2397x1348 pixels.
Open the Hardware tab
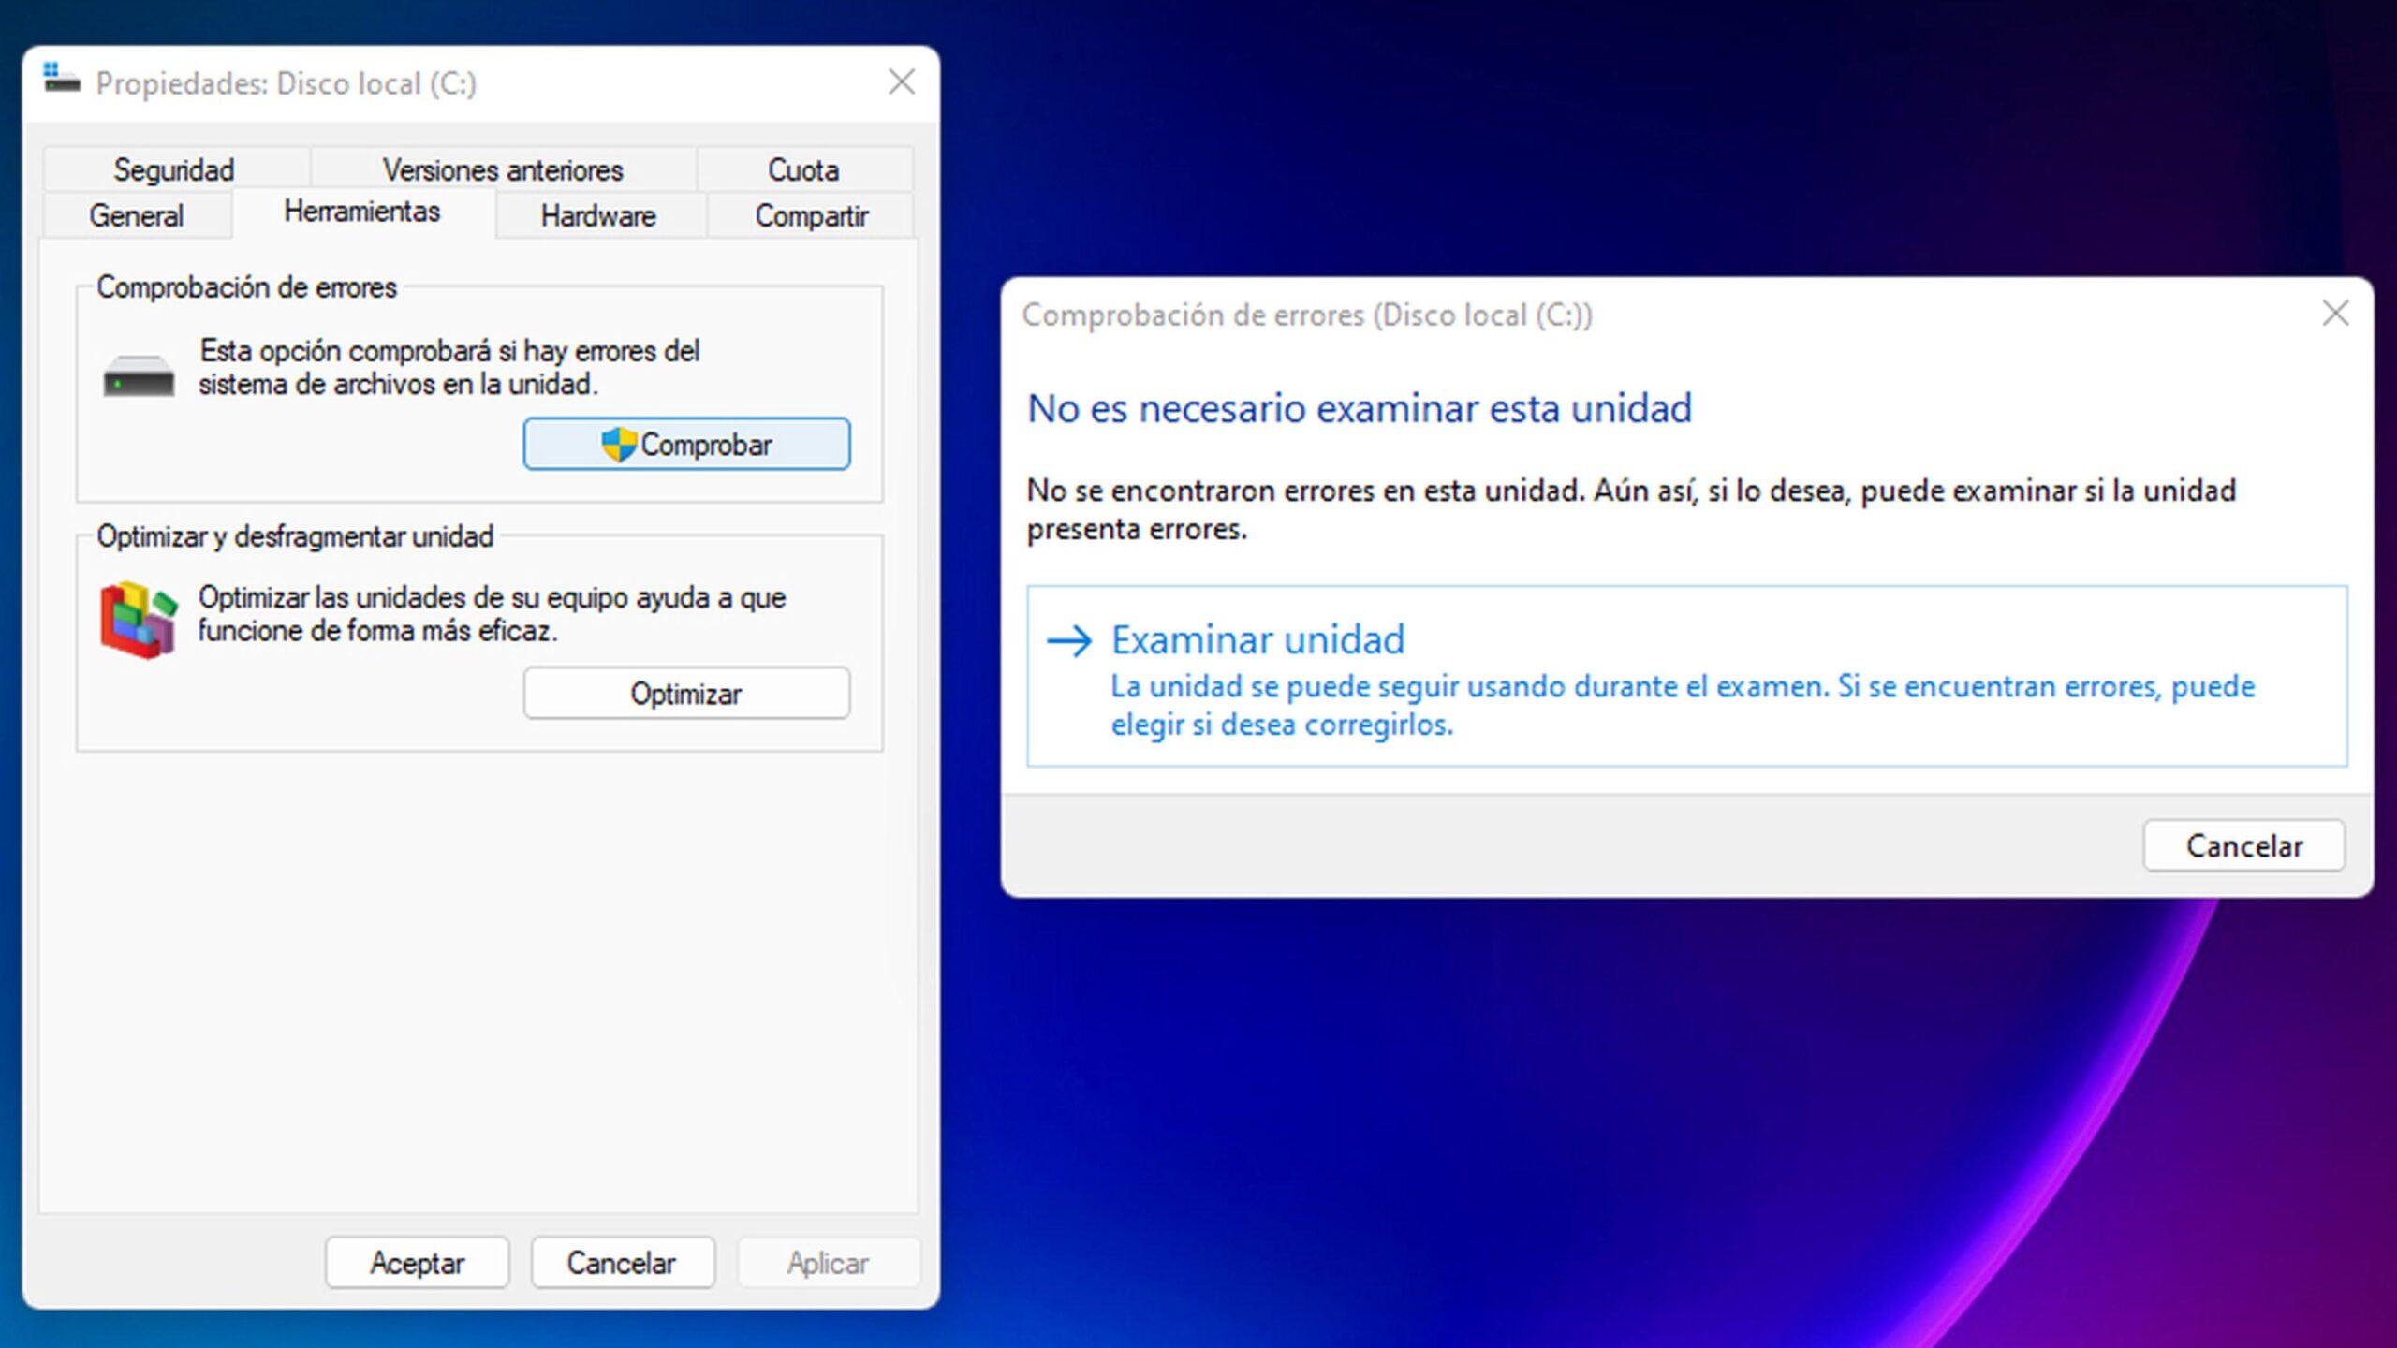[598, 216]
